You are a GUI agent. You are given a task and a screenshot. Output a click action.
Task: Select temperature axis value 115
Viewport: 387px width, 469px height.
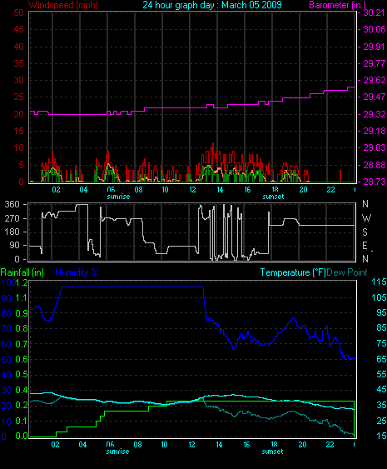[x=379, y=282]
